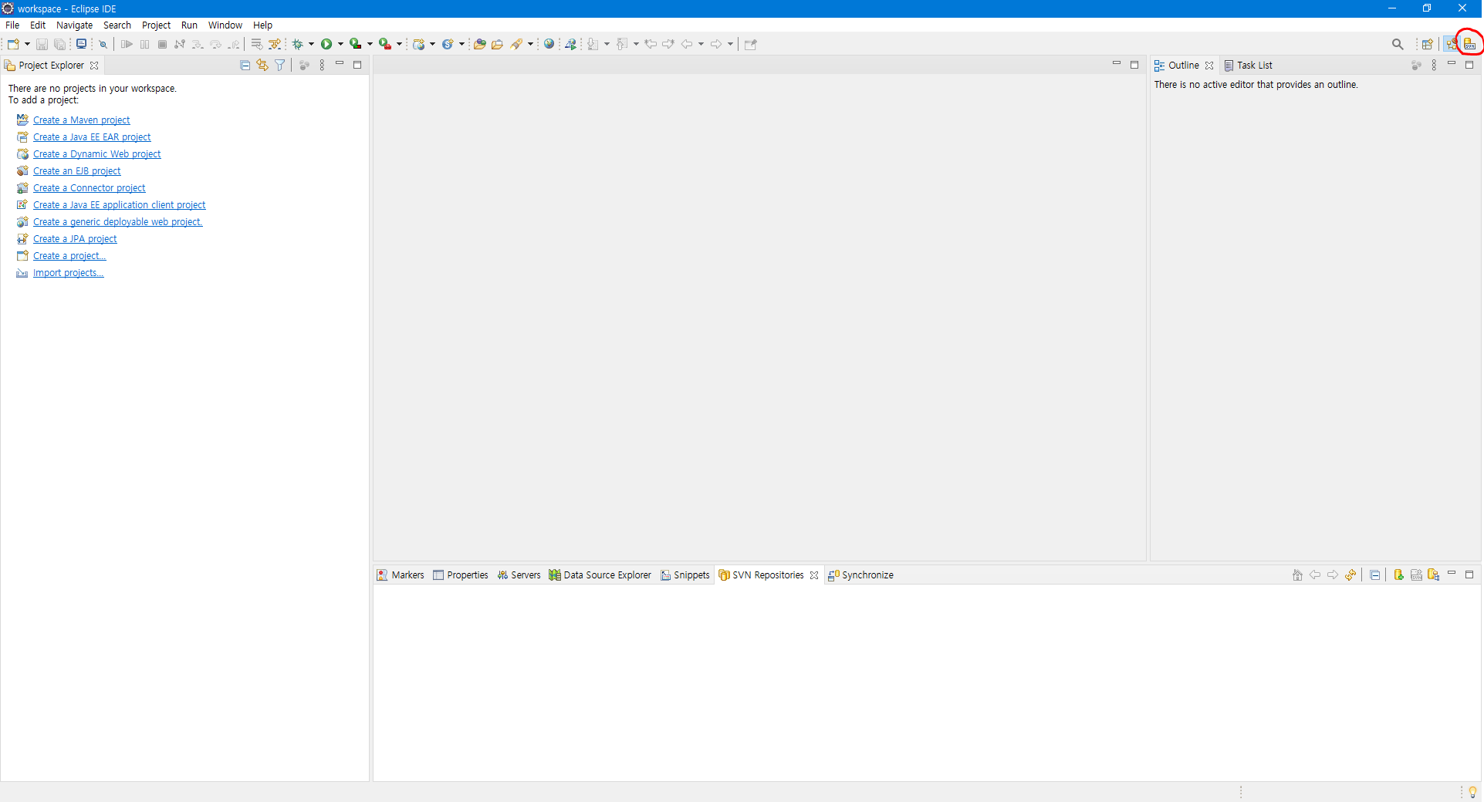Expand the Run configurations dropdown arrow
Viewport: 1484px width, 802px height.
[x=340, y=44]
